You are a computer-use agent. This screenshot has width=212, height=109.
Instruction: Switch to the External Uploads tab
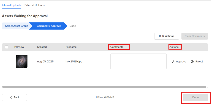[35, 5]
